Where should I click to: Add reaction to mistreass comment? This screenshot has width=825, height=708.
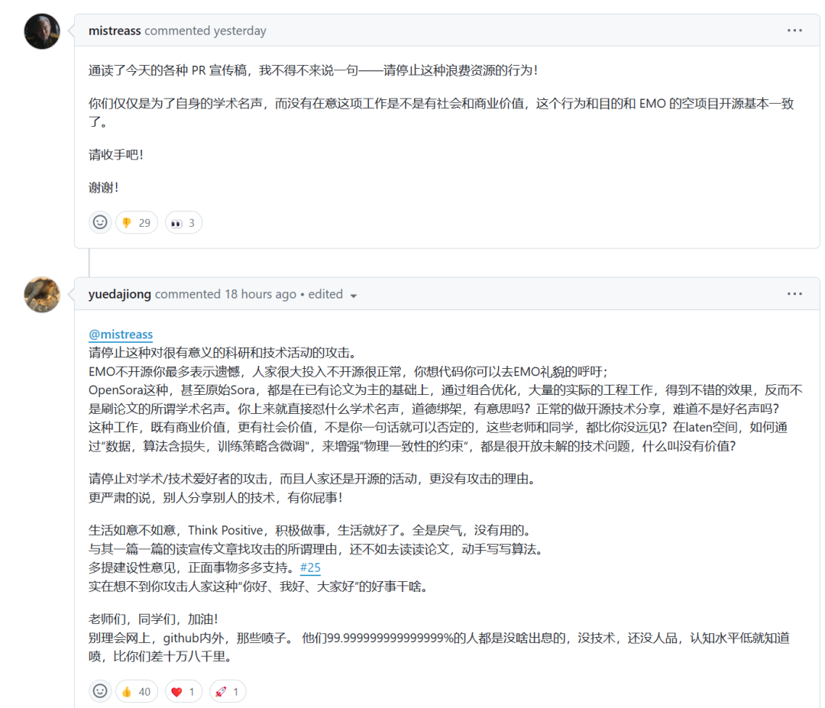tap(100, 222)
